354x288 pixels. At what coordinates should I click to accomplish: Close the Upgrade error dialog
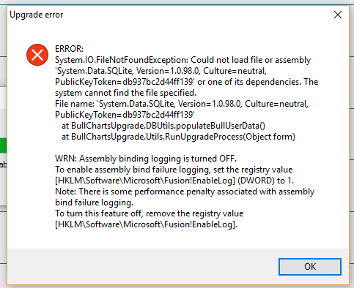click(x=338, y=15)
